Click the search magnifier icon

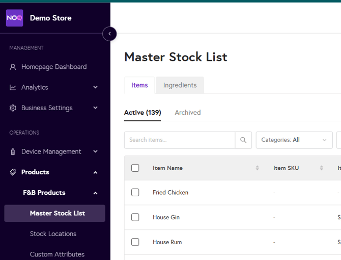(243, 140)
